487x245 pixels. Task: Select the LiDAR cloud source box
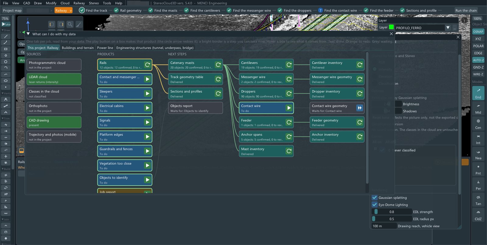click(54, 79)
